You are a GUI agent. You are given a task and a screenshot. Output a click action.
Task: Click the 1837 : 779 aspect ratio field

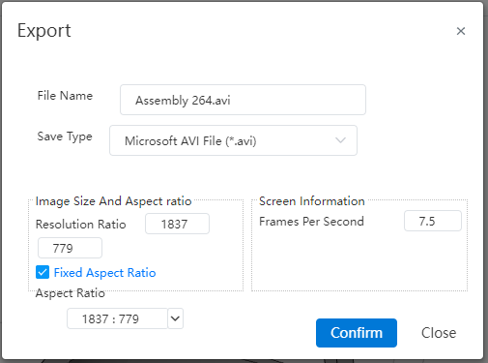(117, 318)
